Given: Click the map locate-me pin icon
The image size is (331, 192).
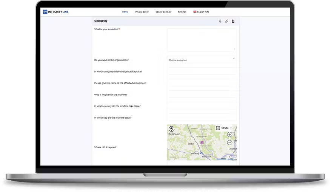Looking at the screenshot, I should pos(171,129).
